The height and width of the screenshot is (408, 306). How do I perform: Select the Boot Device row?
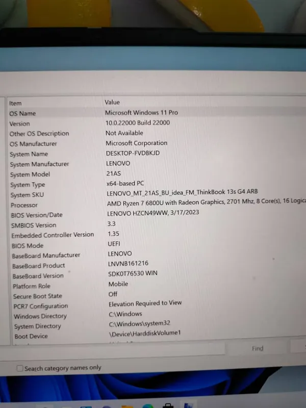31,337
